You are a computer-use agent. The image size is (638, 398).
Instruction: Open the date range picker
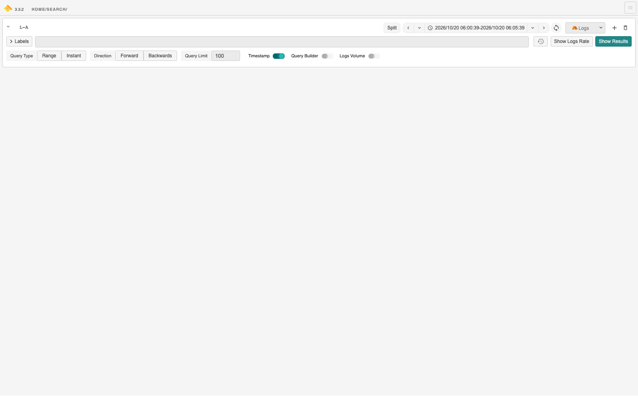coord(476,28)
